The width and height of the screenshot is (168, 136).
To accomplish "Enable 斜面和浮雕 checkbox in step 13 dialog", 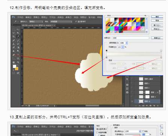I will [97, 133].
